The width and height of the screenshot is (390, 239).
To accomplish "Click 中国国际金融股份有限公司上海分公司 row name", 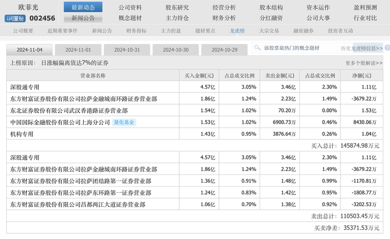I will (x=60, y=122).
